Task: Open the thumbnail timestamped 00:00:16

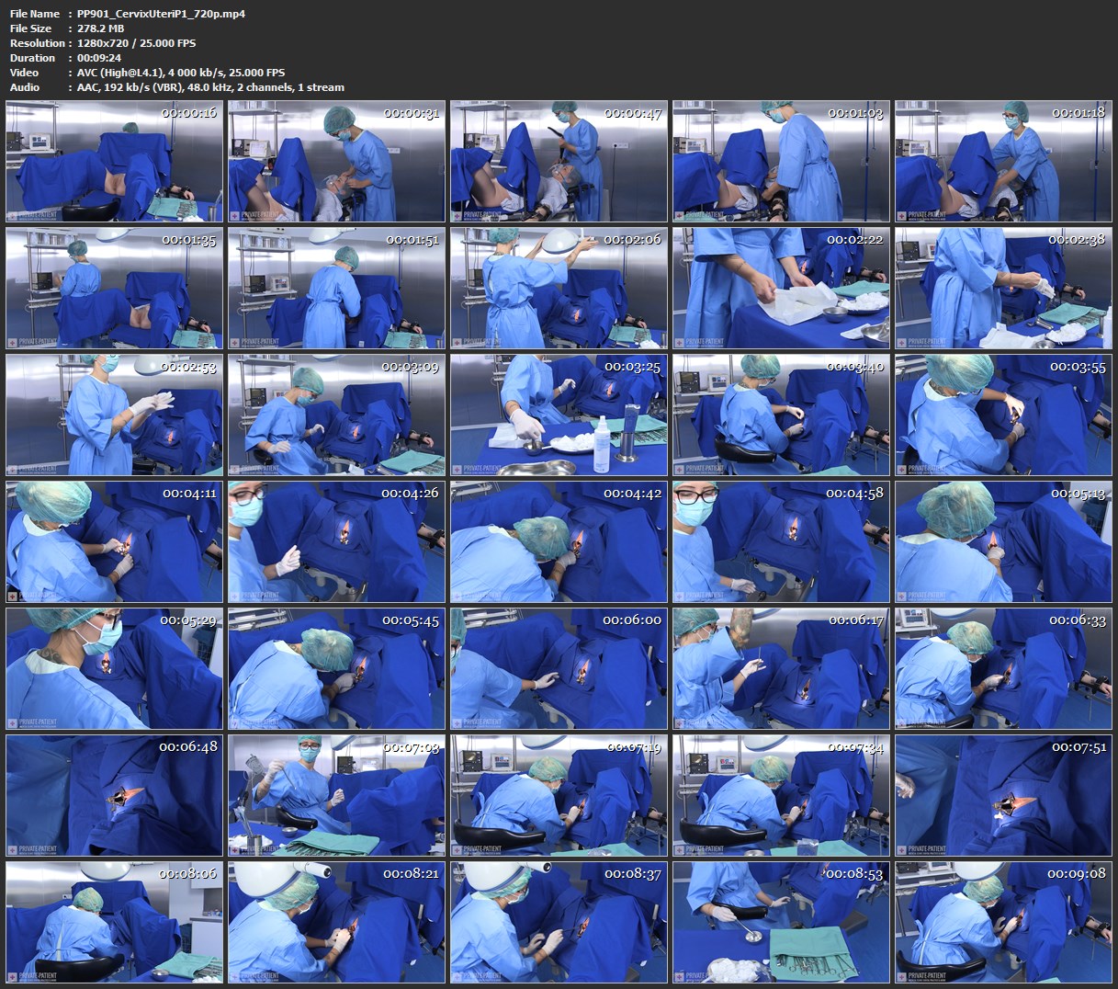Action: pos(114,161)
